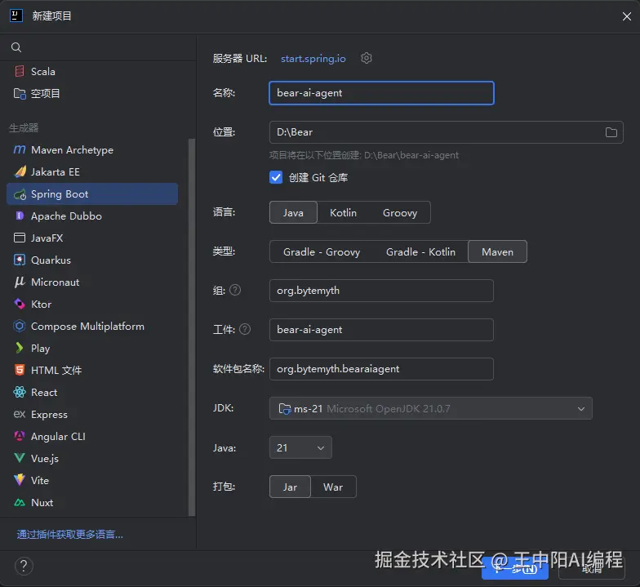Select Kotlin as the language
Viewport: 640px width, 587px height.
pyautogui.click(x=343, y=212)
